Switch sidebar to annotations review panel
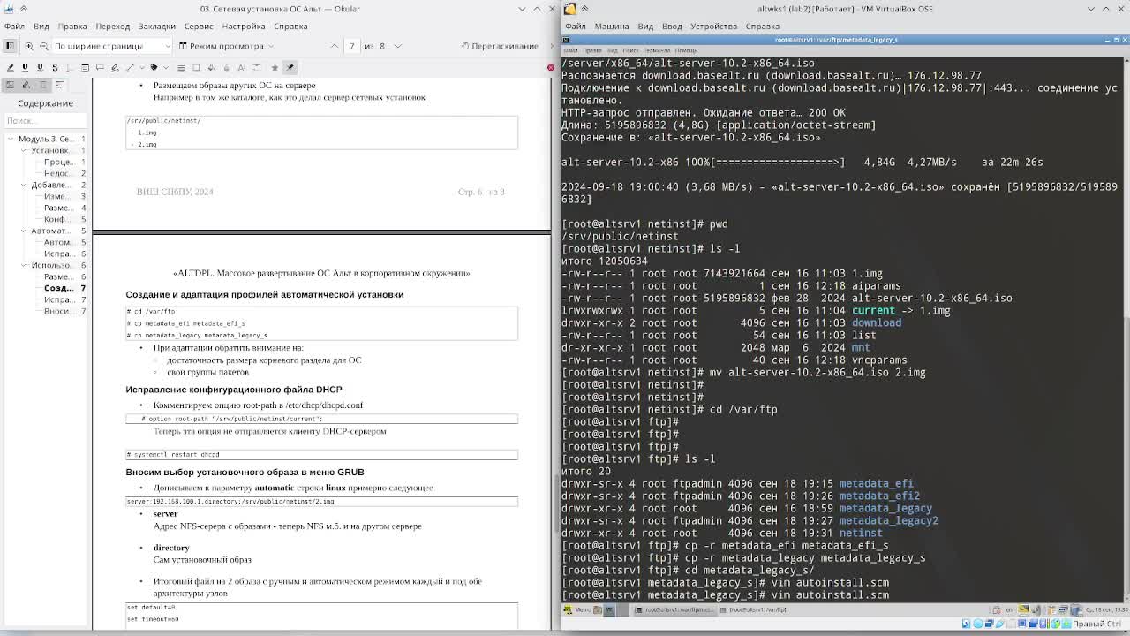 click(26, 85)
